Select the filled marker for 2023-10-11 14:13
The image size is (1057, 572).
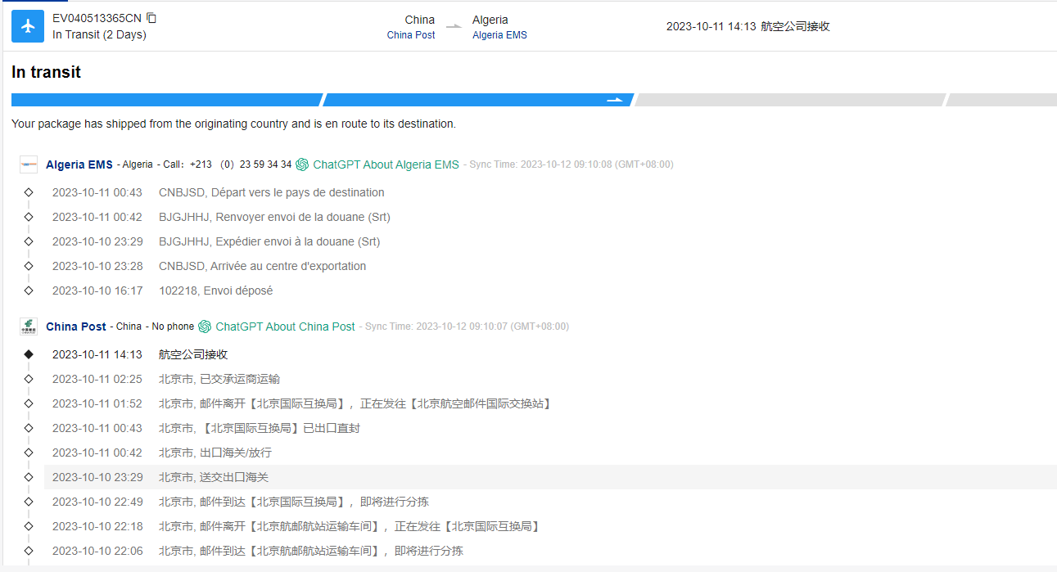coord(29,354)
